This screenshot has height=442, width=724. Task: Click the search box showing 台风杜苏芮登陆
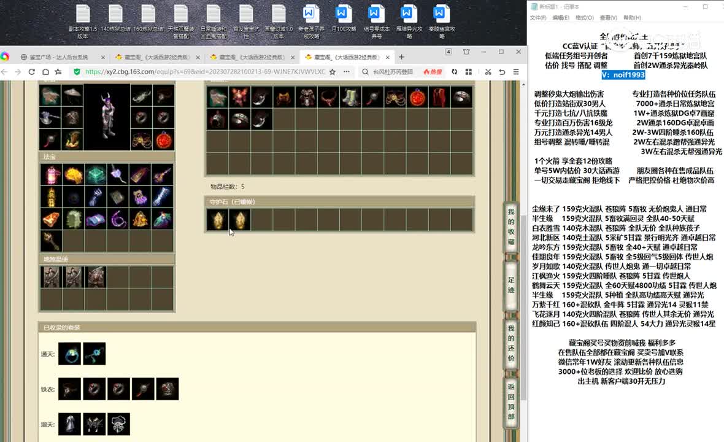pos(393,72)
